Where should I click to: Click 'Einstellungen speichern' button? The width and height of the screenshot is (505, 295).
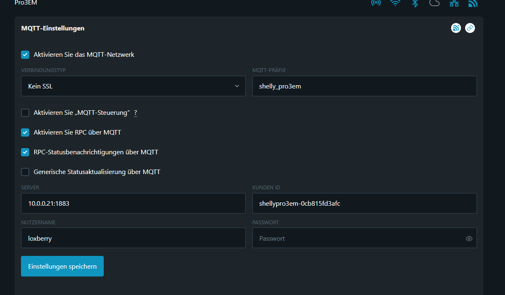(62, 266)
